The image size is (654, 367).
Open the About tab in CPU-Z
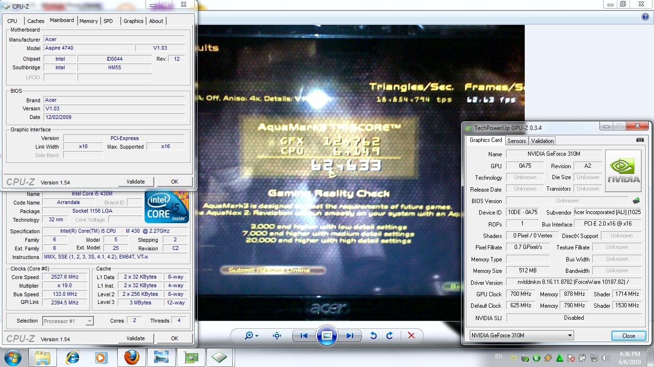pyautogui.click(x=156, y=21)
